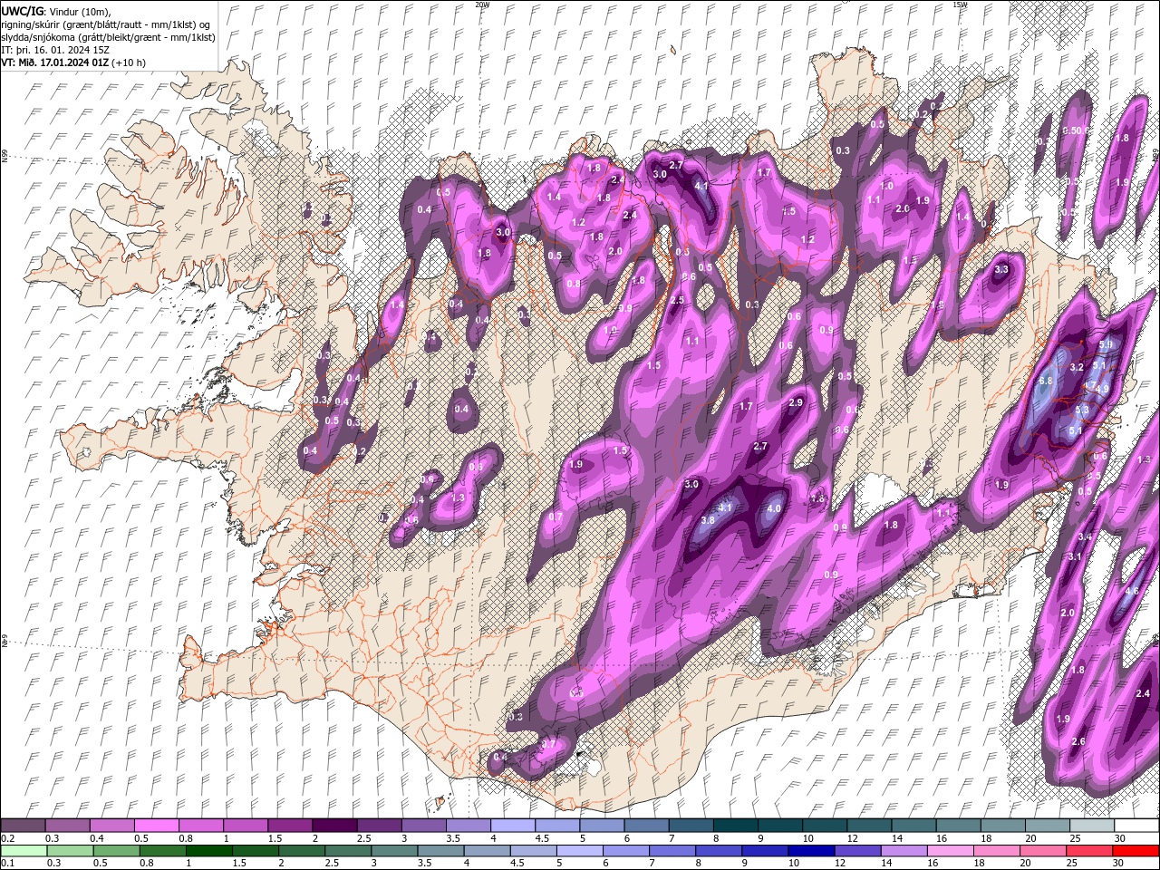This screenshot has width=1160, height=870.
Task: Click the 4.6 precipitation value on the map
Action: pyautogui.click(x=1131, y=590)
